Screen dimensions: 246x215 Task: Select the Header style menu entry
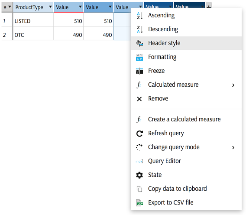click(x=186, y=43)
